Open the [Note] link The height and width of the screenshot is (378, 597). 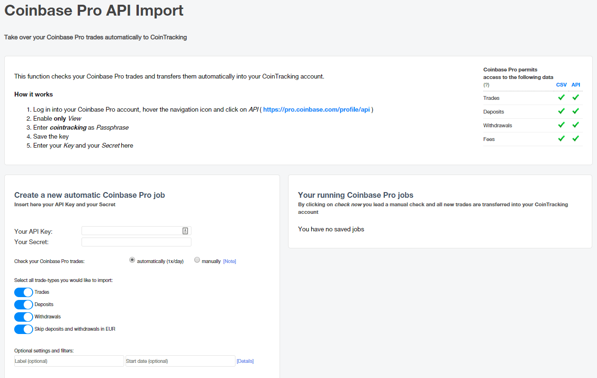[x=229, y=261]
